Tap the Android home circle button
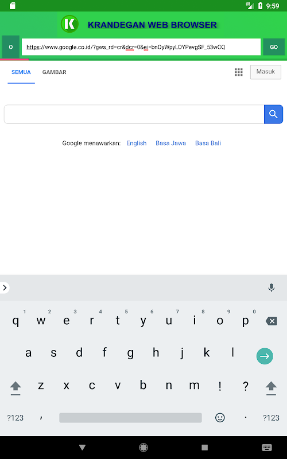 coord(143,448)
